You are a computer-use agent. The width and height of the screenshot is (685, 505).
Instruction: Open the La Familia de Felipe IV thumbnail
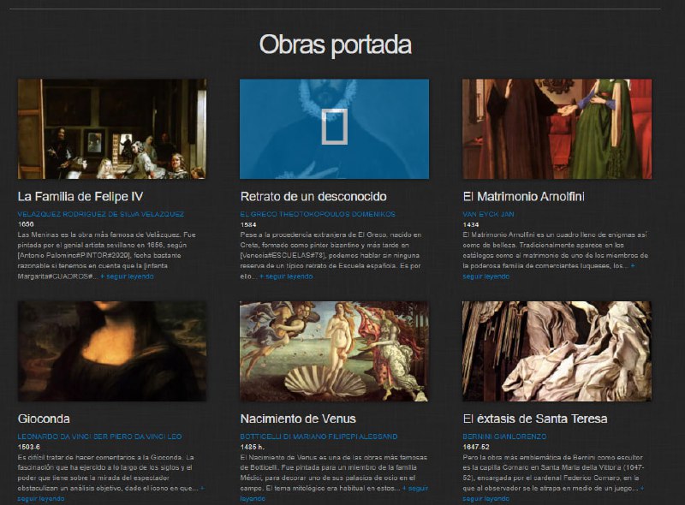111,128
